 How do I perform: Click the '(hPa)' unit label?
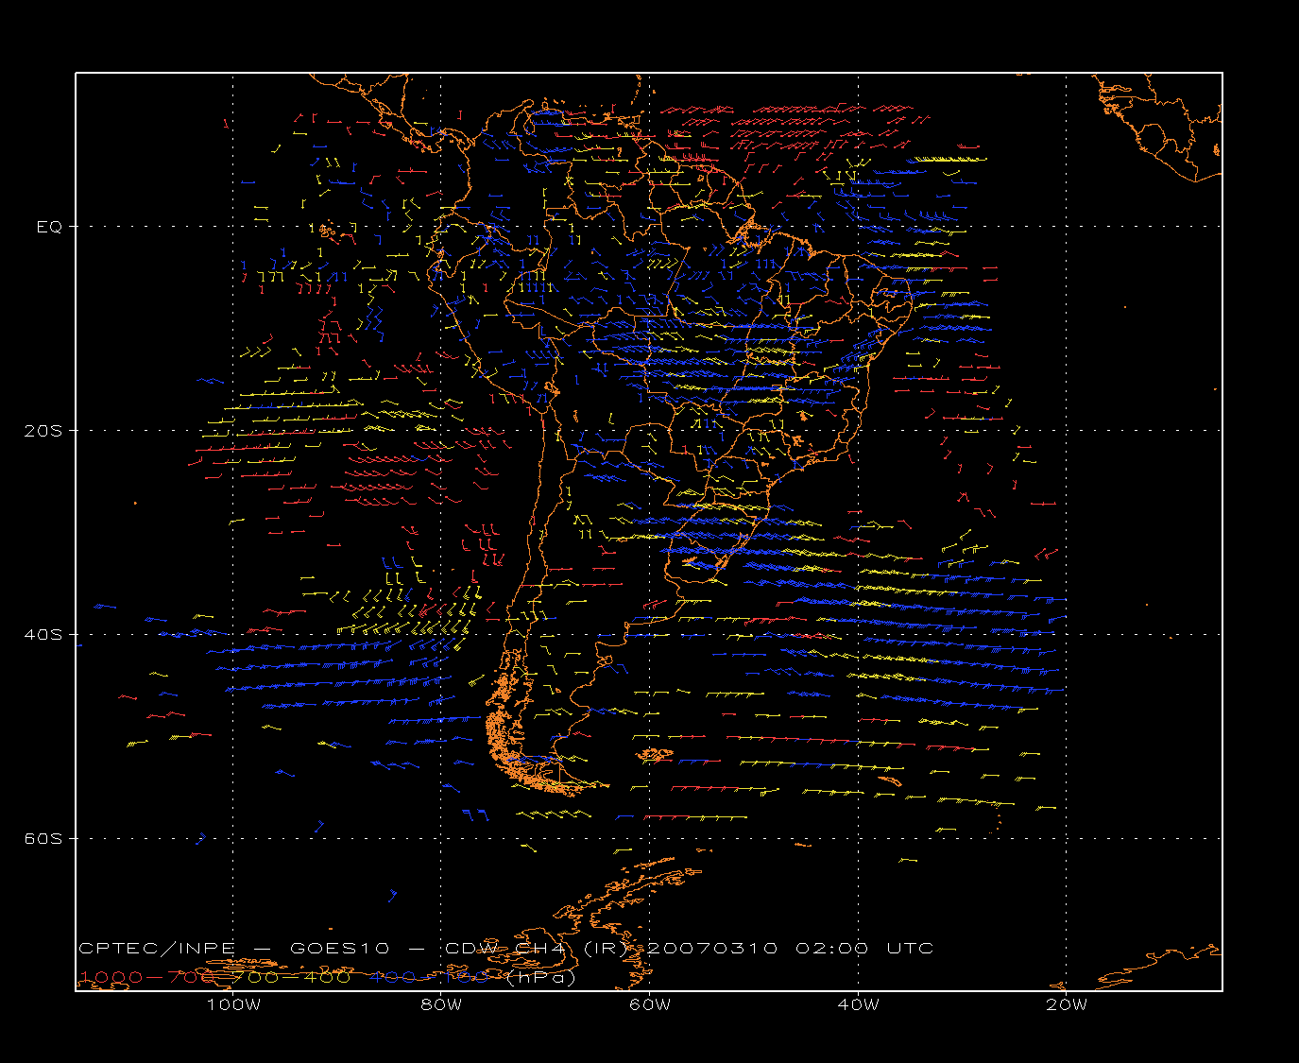coord(541,978)
